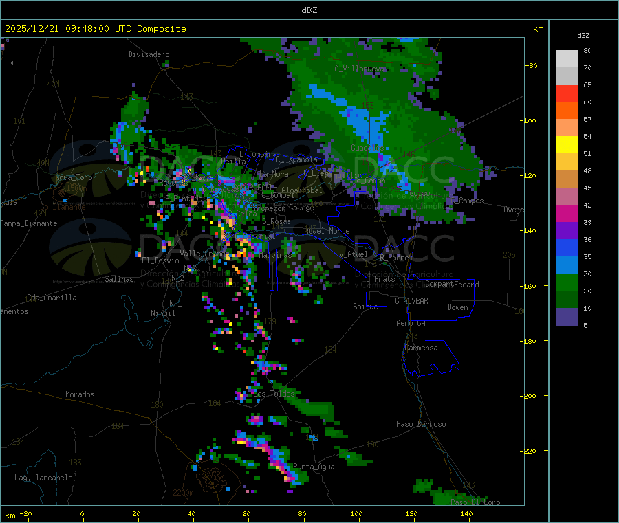Select the S_Rosas label
The image size is (619, 523).
276,222
